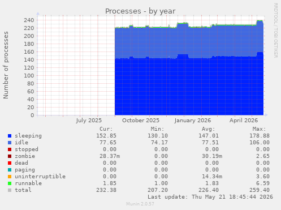This screenshot has width=281, height=210.
Task: Click sleeping minimum value 130.10
Action: [158, 136]
